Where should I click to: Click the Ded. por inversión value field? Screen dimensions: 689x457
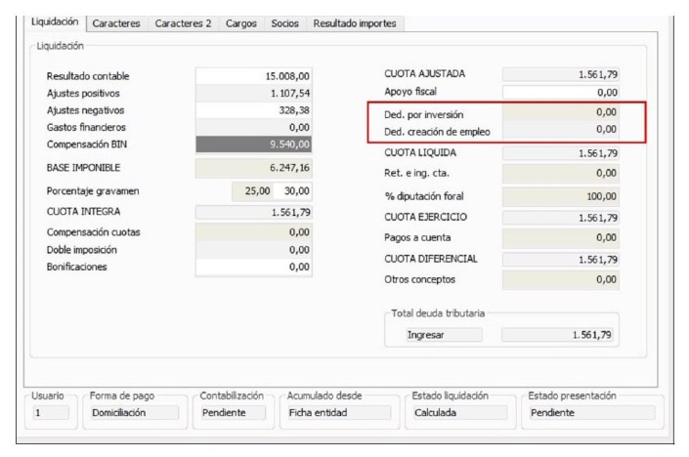(x=561, y=112)
